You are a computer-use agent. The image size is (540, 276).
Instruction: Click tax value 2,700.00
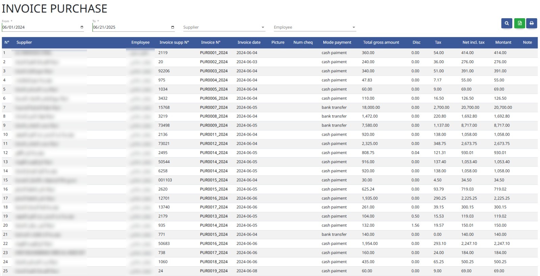coord(441,108)
